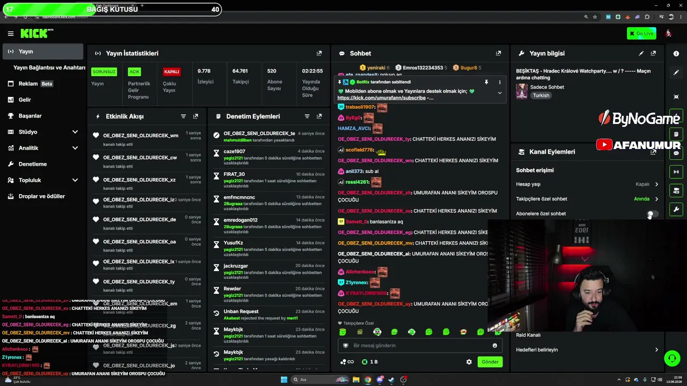687x386 pixels.
Task: Click the Raid Kanalı row
Action: tap(588, 335)
